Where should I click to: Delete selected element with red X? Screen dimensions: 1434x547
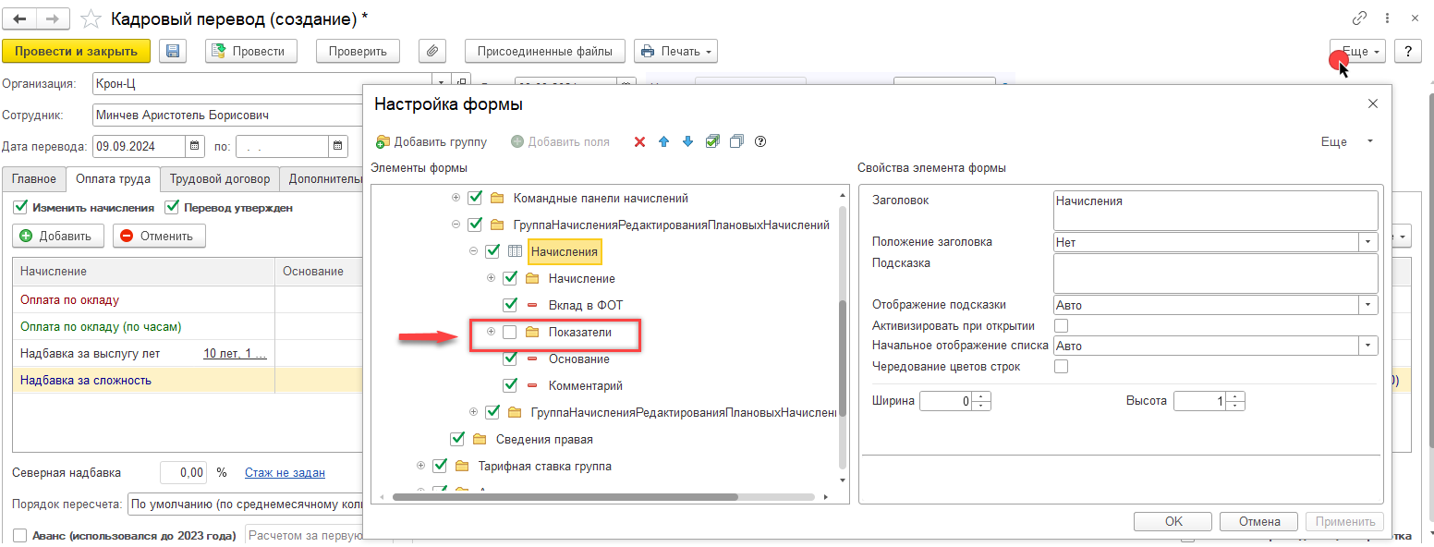639,142
